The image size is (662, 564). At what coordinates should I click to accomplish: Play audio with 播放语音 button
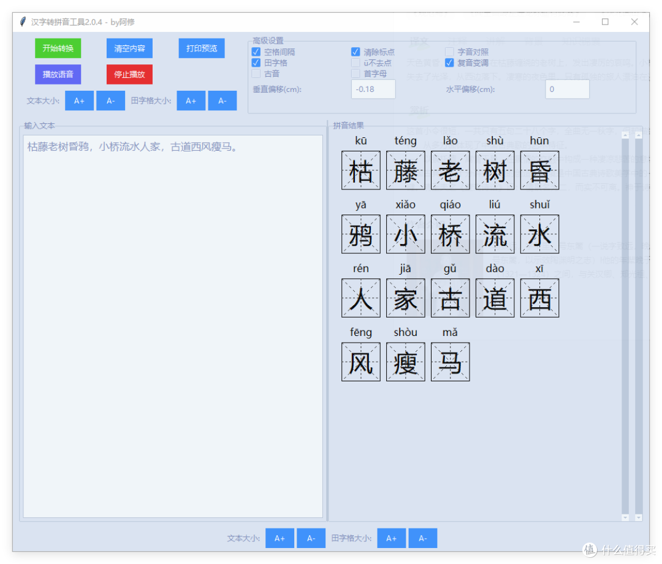coord(58,74)
